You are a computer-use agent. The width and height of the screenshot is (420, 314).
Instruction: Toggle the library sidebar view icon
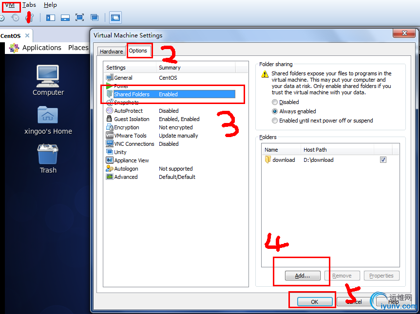tap(50, 18)
